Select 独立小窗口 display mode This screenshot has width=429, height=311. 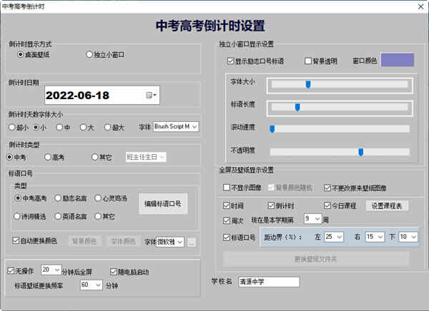click(90, 54)
